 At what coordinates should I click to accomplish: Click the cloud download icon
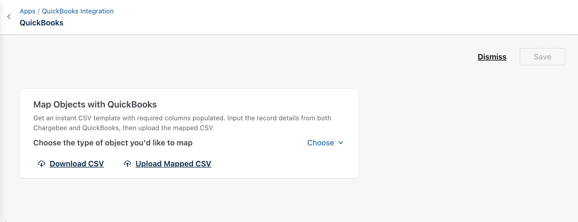point(41,164)
